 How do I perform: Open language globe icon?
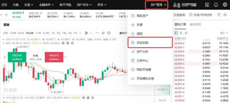pos(225,5)
